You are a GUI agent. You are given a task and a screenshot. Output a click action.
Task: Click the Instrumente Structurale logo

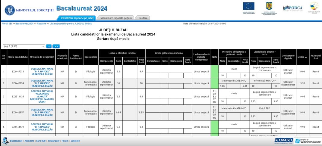(x=314, y=6)
